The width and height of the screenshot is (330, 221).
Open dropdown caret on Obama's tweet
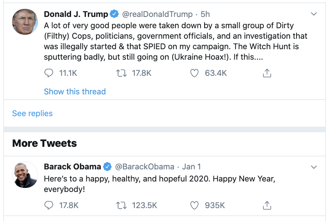point(314,167)
